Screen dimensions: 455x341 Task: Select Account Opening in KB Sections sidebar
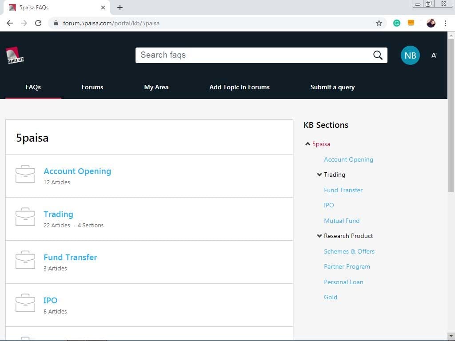tap(348, 159)
